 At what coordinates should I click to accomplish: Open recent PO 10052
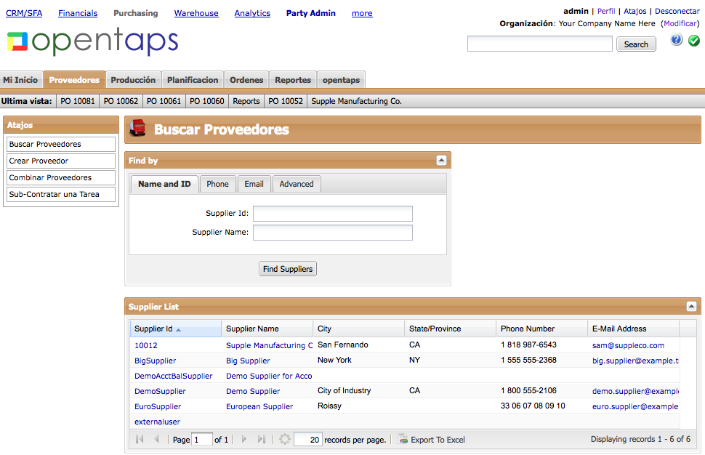pyautogui.click(x=286, y=101)
